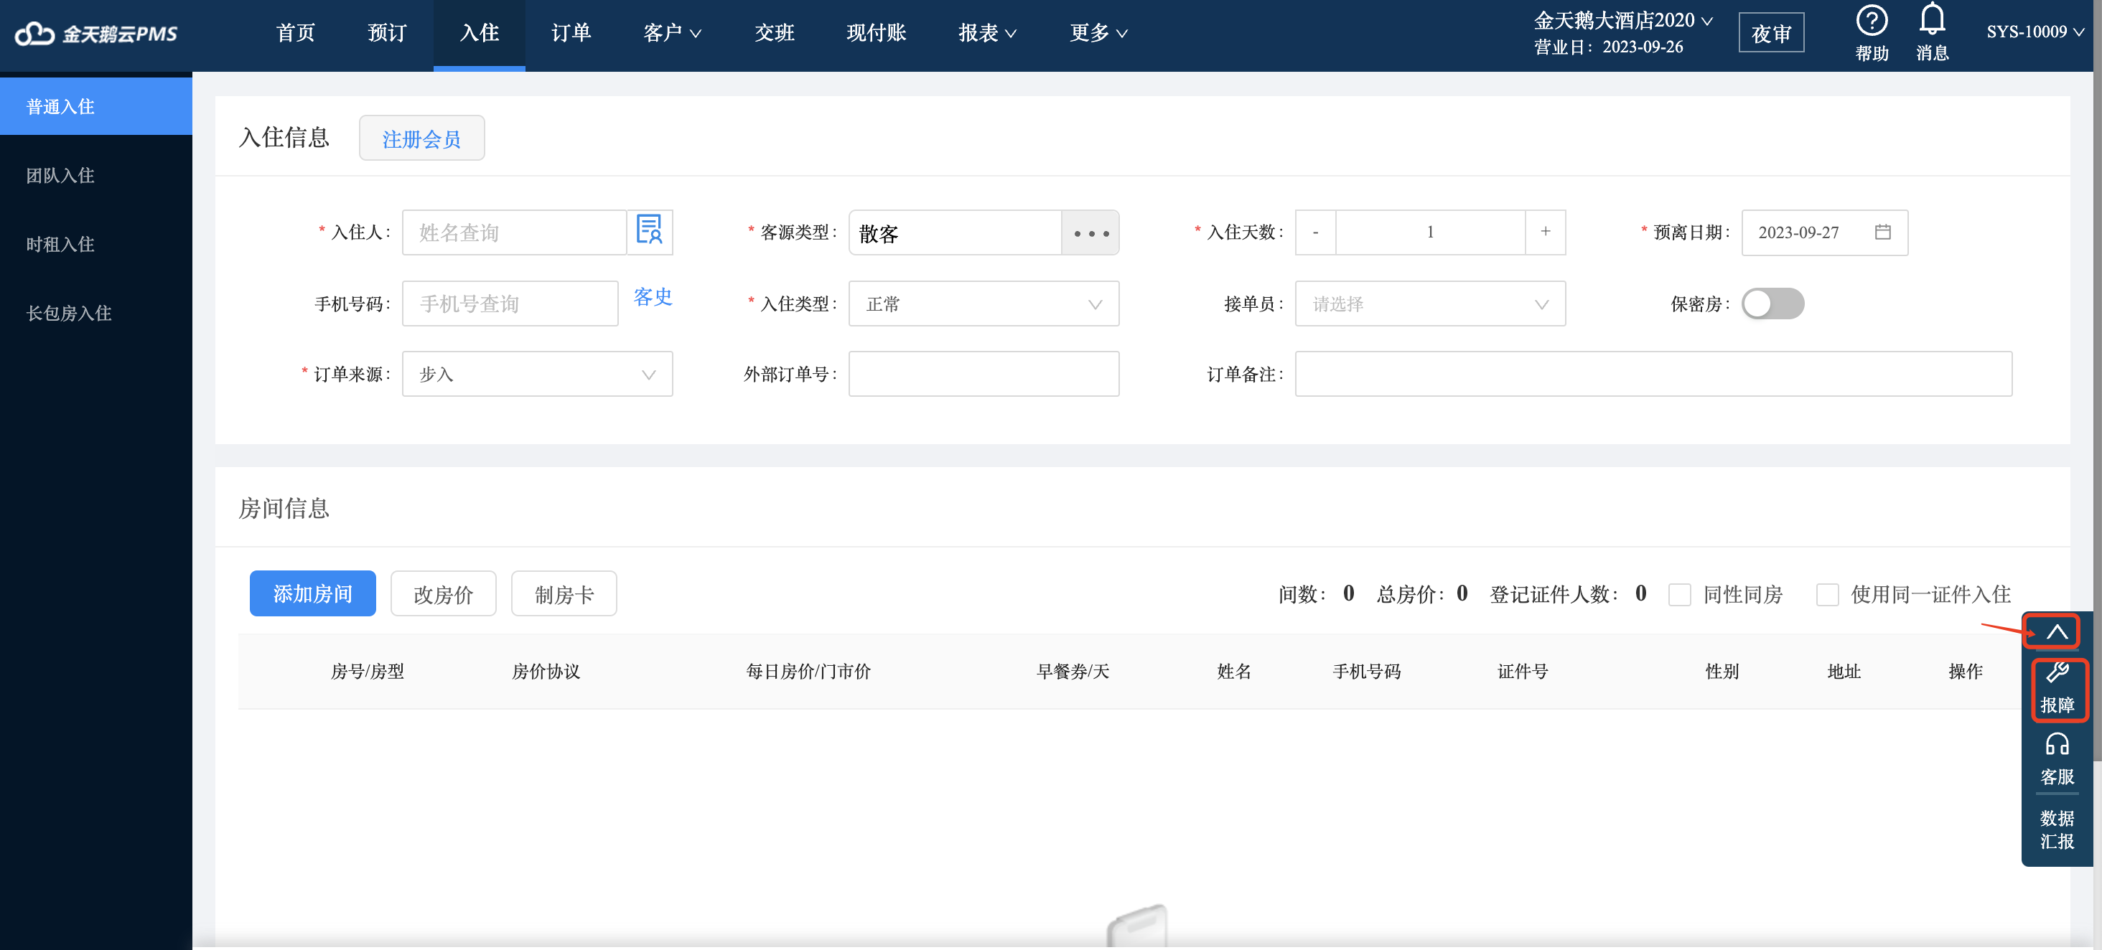Open the 客史 link
This screenshot has height=950, width=2102.
(x=653, y=297)
